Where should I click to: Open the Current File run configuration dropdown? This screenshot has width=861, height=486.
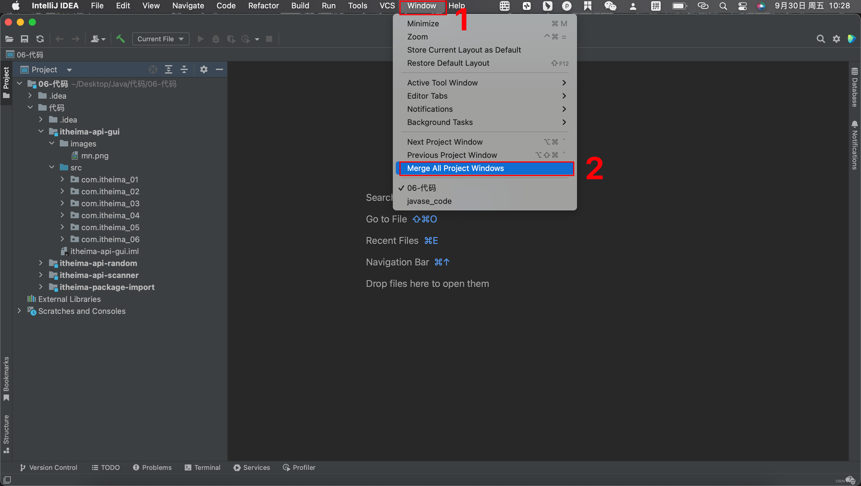click(x=161, y=39)
